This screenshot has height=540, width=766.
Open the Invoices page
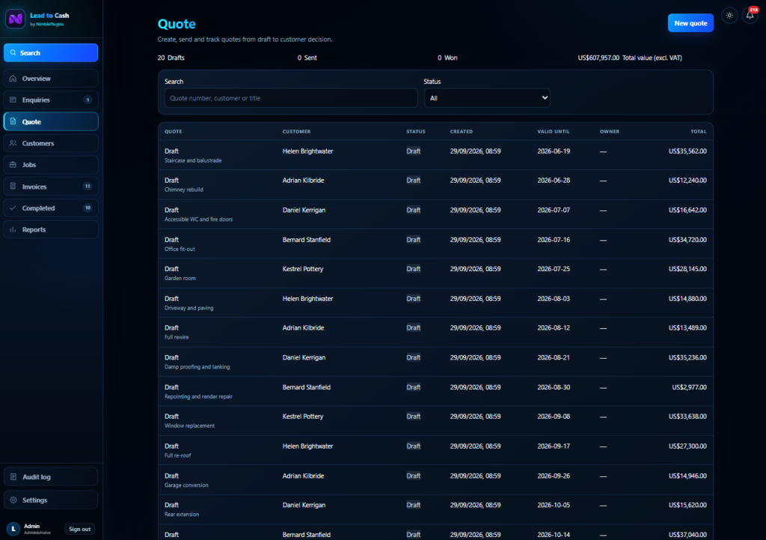click(51, 186)
